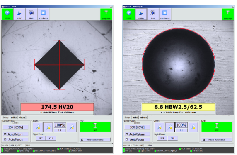The image size is (237, 155).
Task: Select MAN manual measurement in Vickers window
Action: 31,14
